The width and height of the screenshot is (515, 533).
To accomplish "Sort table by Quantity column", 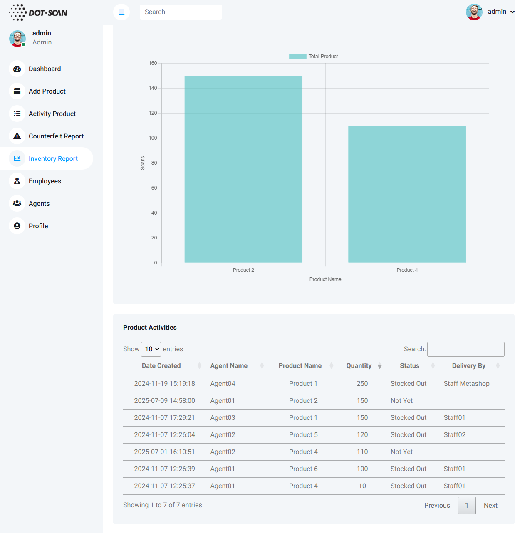I will [359, 366].
